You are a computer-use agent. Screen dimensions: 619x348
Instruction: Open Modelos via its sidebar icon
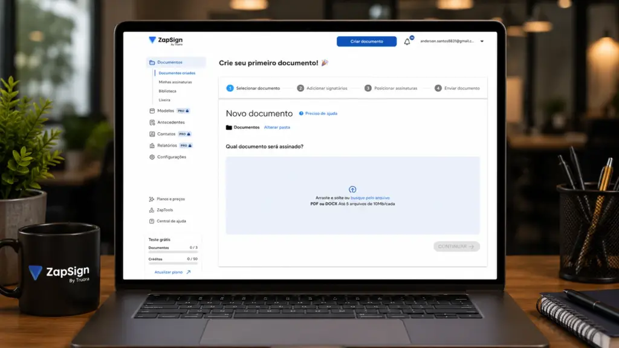(x=152, y=111)
